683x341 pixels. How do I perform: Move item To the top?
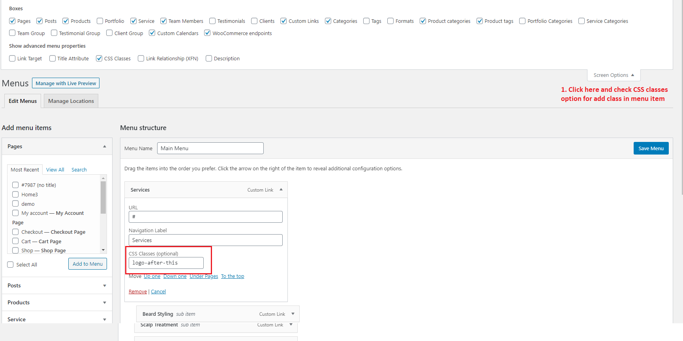point(233,276)
